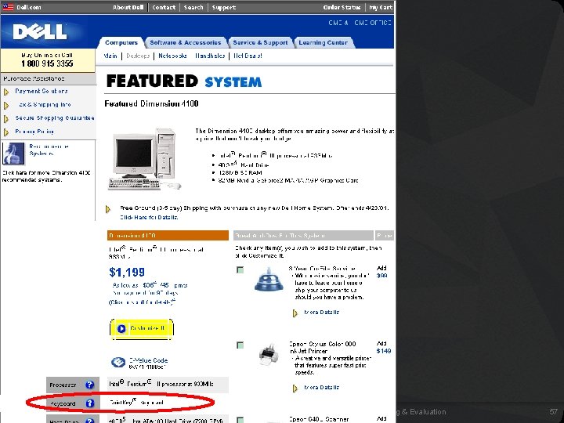The height and width of the screenshot is (423, 564).
Task: Open My Cart
Action: pyautogui.click(x=381, y=7)
